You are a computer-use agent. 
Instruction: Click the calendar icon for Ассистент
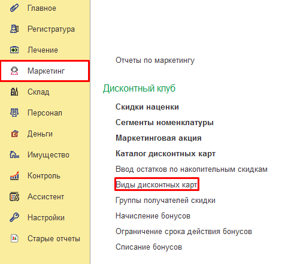click(x=14, y=196)
